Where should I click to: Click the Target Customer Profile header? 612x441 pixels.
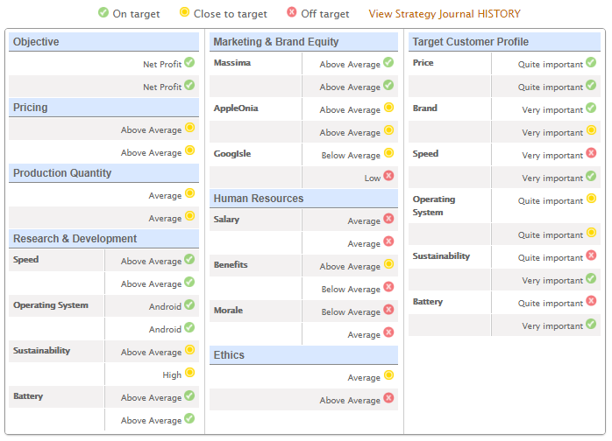[470, 42]
